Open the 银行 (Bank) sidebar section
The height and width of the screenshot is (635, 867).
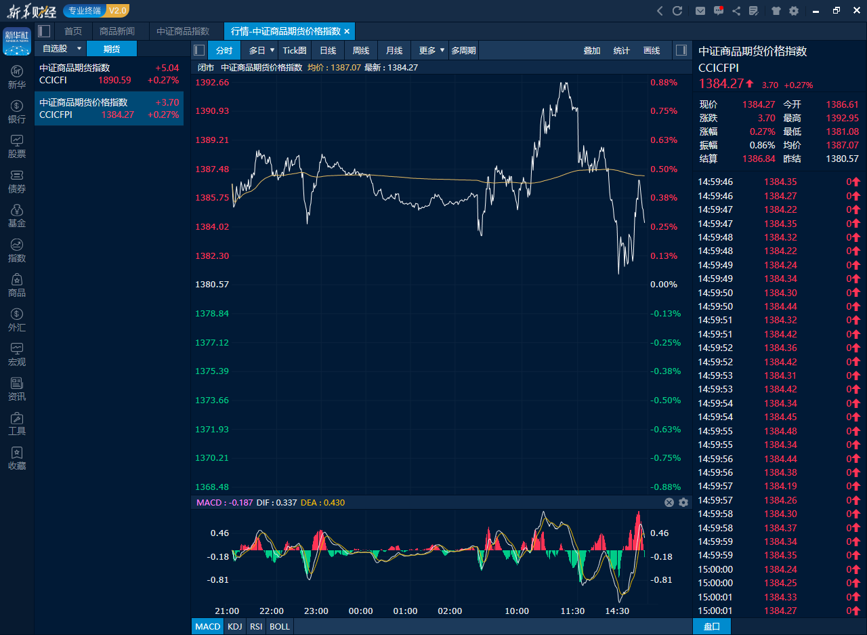tap(17, 112)
